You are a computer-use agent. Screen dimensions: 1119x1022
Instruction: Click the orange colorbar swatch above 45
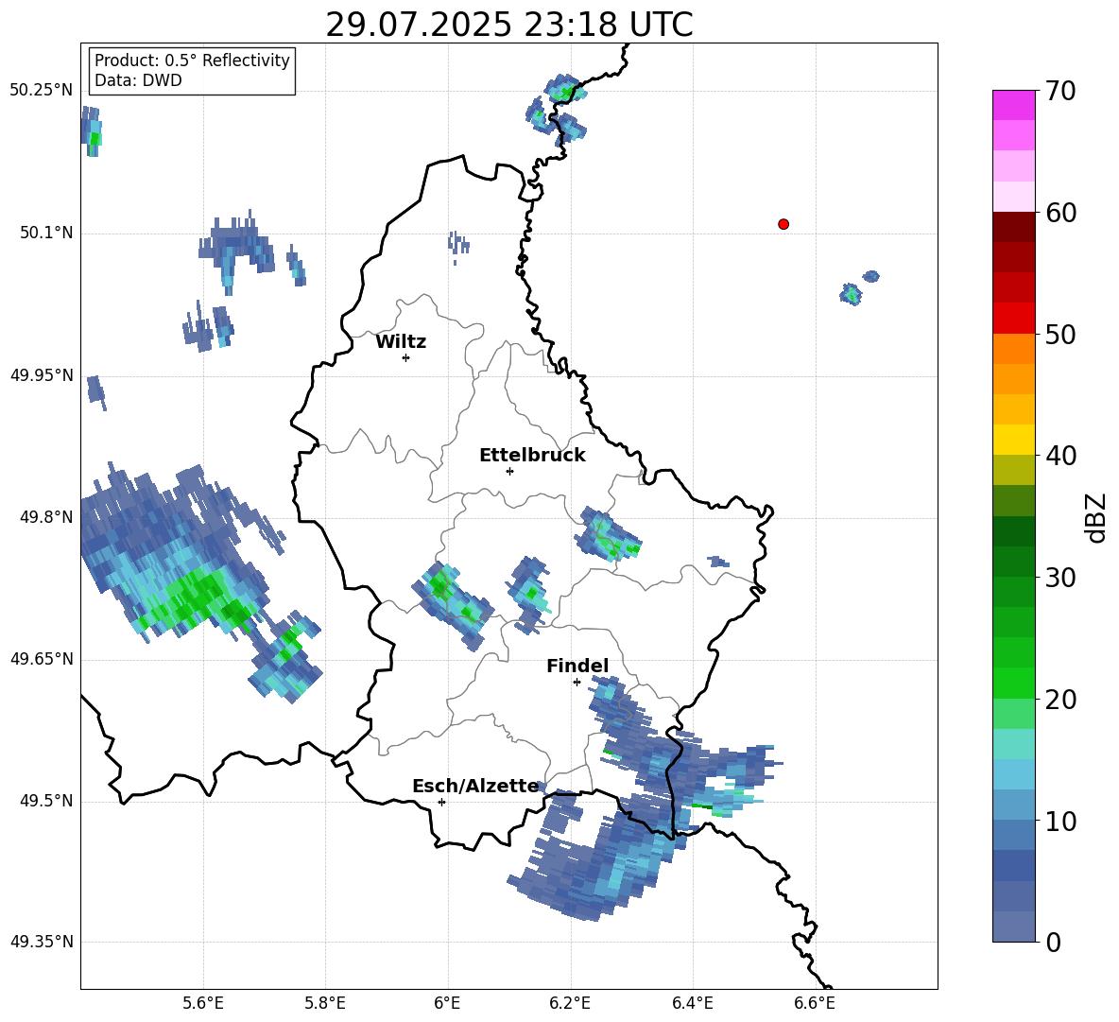pos(1013,379)
